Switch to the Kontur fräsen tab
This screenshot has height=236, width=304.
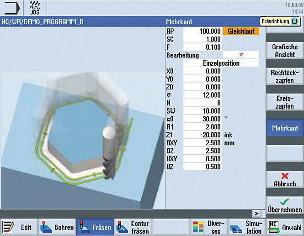(133, 227)
